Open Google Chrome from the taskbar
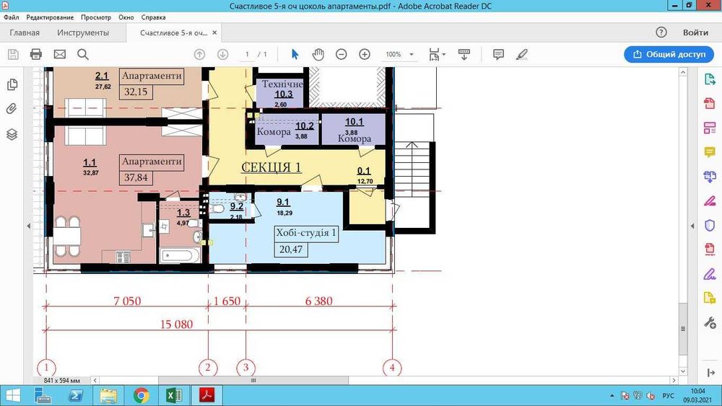Screen dimensions: 722x406 pyautogui.click(x=141, y=395)
